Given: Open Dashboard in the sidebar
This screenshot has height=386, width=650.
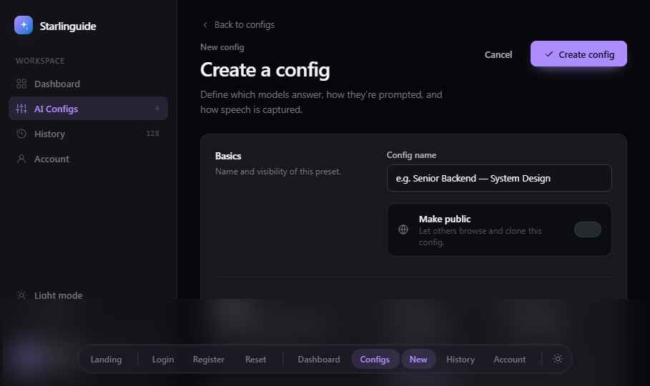Looking at the screenshot, I should point(88,84).
